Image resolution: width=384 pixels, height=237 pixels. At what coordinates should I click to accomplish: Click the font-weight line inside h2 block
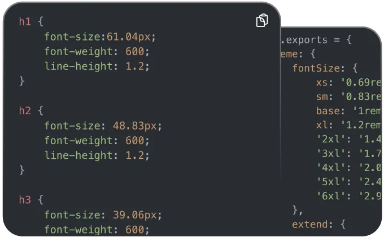click(97, 141)
